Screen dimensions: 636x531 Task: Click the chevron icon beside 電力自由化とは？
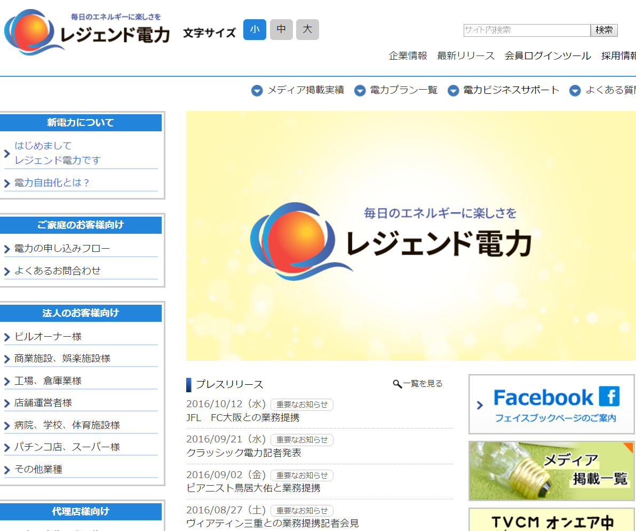pos(7,184)
